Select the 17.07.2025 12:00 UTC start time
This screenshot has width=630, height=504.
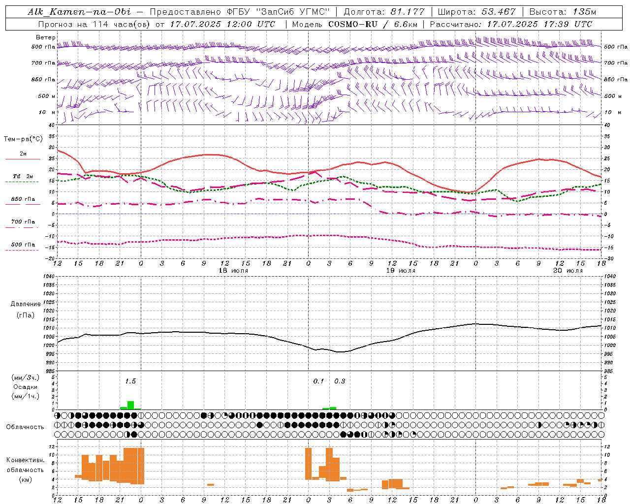point(222,24)
